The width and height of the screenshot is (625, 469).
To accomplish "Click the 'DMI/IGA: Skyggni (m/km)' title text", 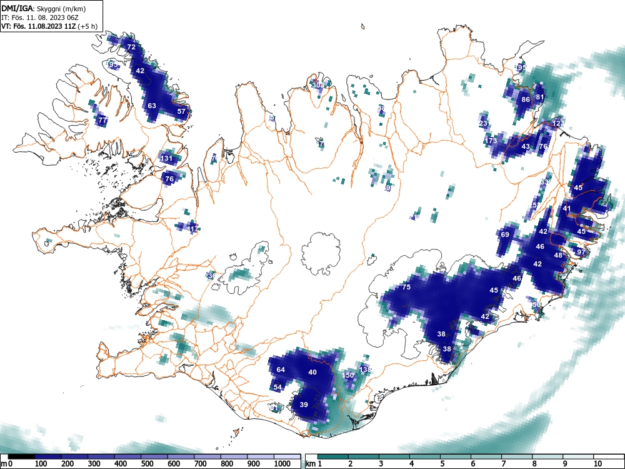I will (x=44, y=9).
